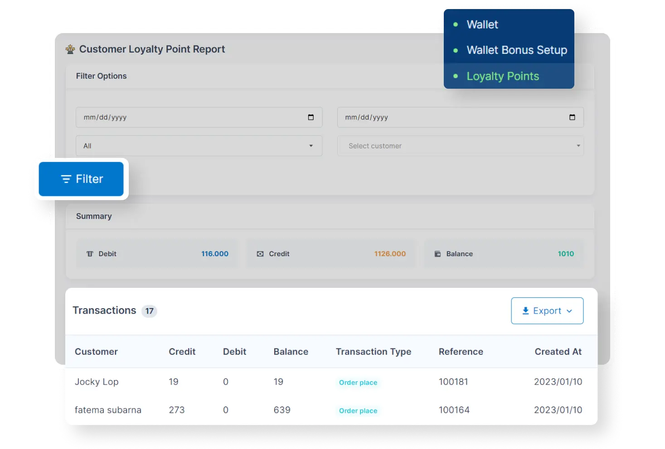Click the download icon inside Export button
The height and width of the screenshot is (449, 665).
pos(525,310)
